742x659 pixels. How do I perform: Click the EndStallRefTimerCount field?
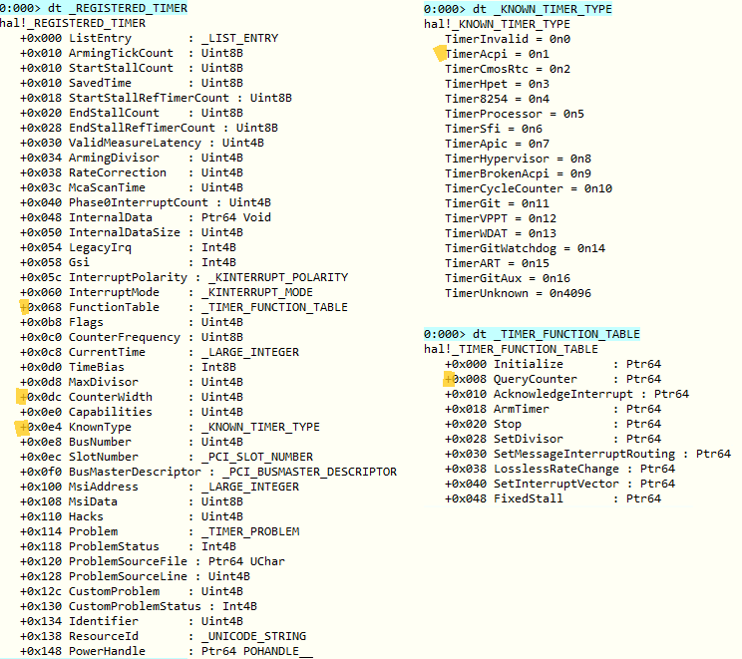(x=149, y=128)
